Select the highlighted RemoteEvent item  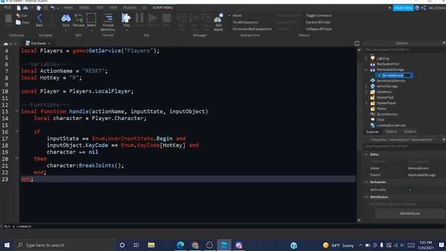tap(394, 75)
